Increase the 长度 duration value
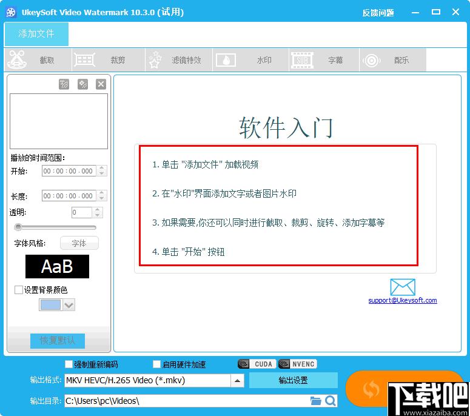 coord(102,193)
